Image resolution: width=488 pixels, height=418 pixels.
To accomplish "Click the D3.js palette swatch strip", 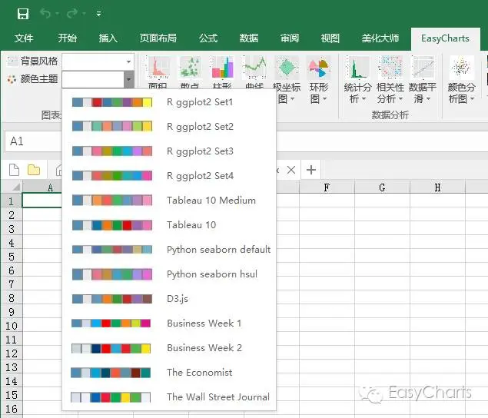I will click(112, 299).
